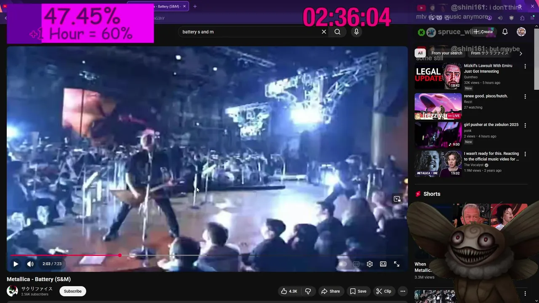Show more filter chips arrow
The height and width of the screenshot is (303, 539).
pos(520,53)
